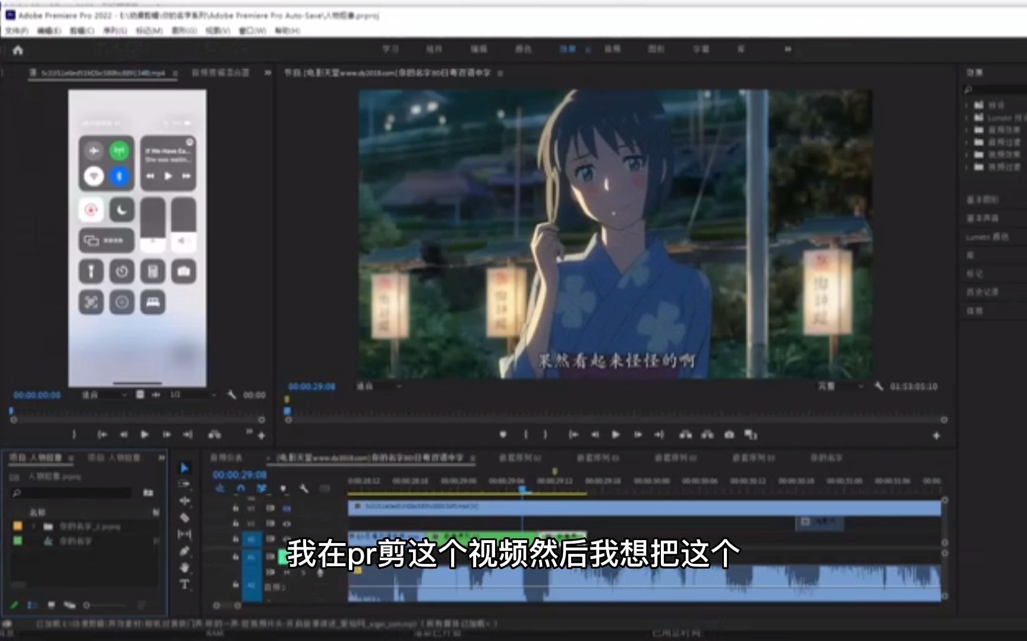Select the Track Select Forward tool
1027x641 pixels.
184,484
